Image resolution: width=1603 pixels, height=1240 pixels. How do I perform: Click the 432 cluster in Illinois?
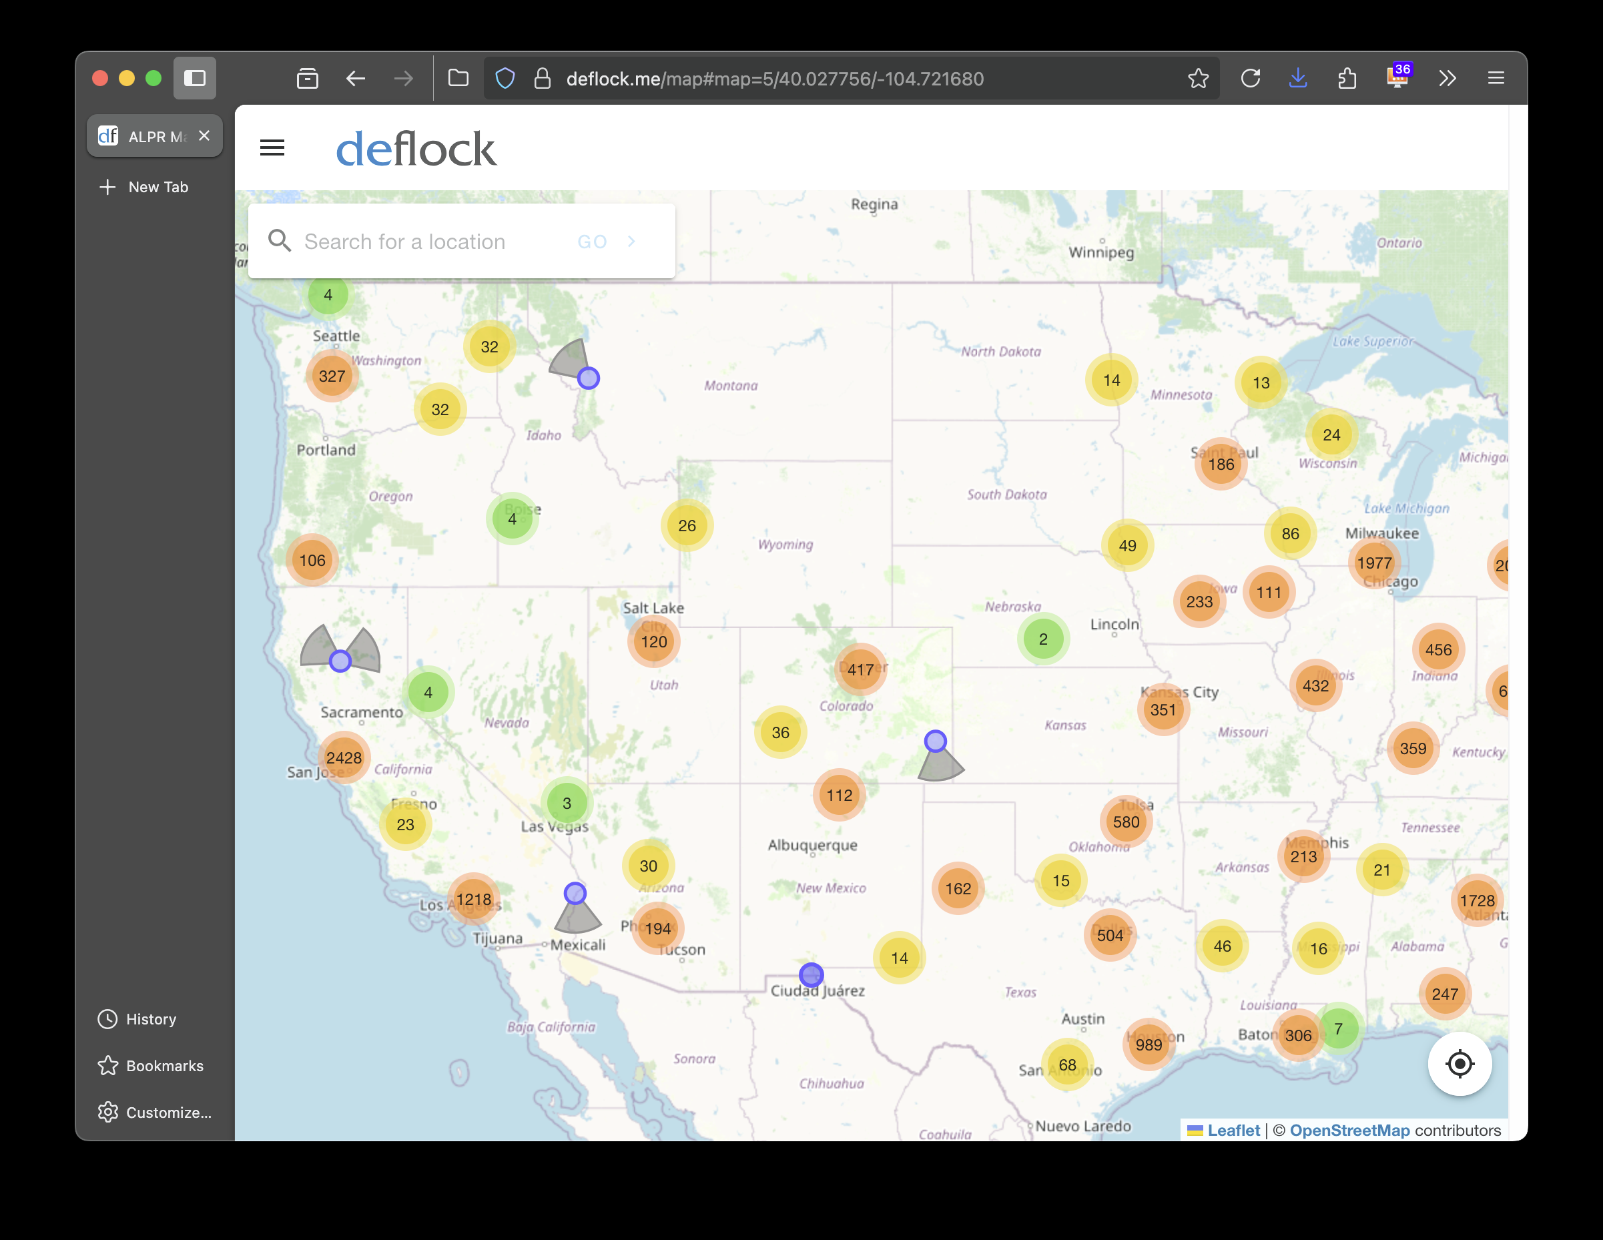click(x=1315, y=687)
